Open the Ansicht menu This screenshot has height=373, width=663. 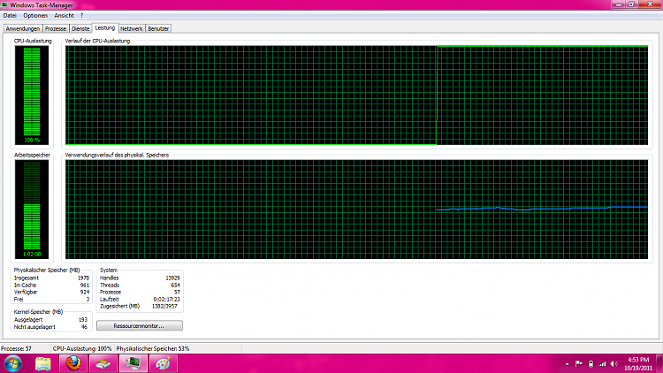[64, 16]
